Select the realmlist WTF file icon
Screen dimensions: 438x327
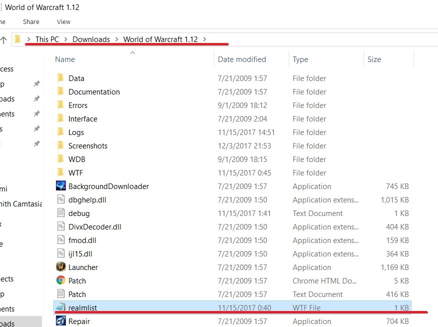[60, 307]
